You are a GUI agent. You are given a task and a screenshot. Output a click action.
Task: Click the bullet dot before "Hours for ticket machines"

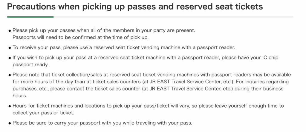coord(10,106)
